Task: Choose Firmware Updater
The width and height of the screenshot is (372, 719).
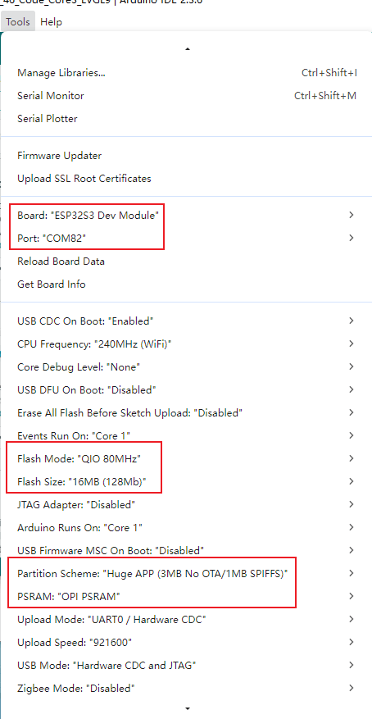Action: point(187,156)
